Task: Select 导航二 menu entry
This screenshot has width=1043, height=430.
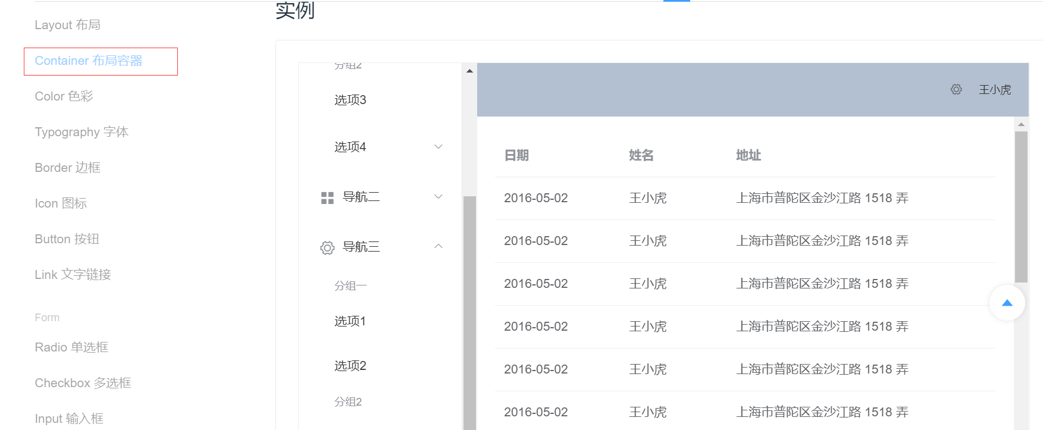Action: coord(361,197)
